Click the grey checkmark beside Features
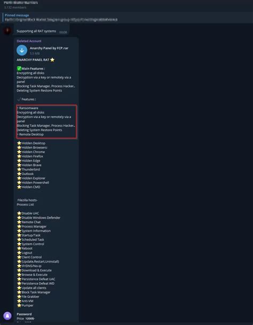This screenshot has width=253, height=325. (19, 99)
